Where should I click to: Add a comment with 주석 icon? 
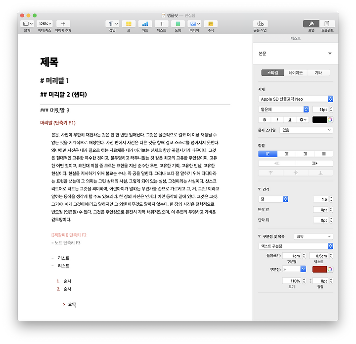pyautogui.click(x=211, y=24)
